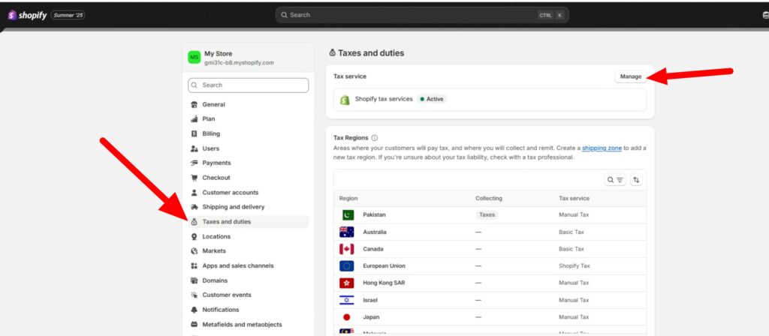
Task: Open the Hong Kong SAR tax region row
Action: coord(490,283)
